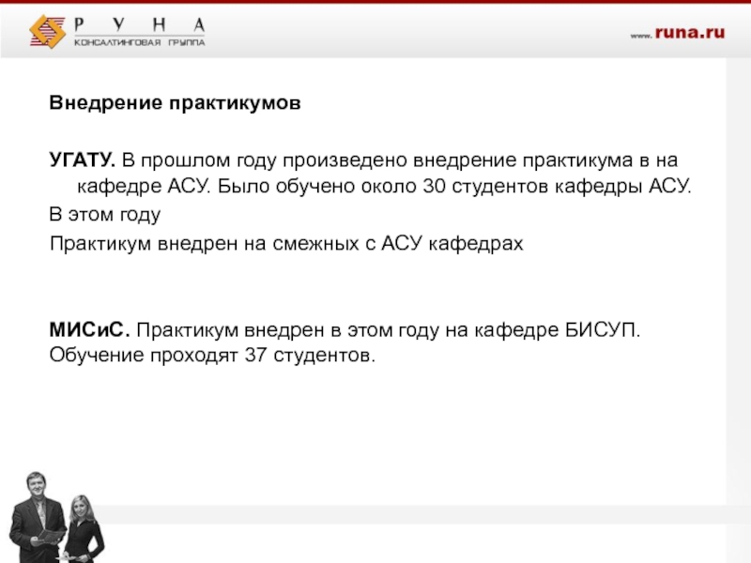The height and width of the screenshot is (563, 751).
Task: Click the 'Консалтинговая группа' subtitle text
Action: pos(139,42)
